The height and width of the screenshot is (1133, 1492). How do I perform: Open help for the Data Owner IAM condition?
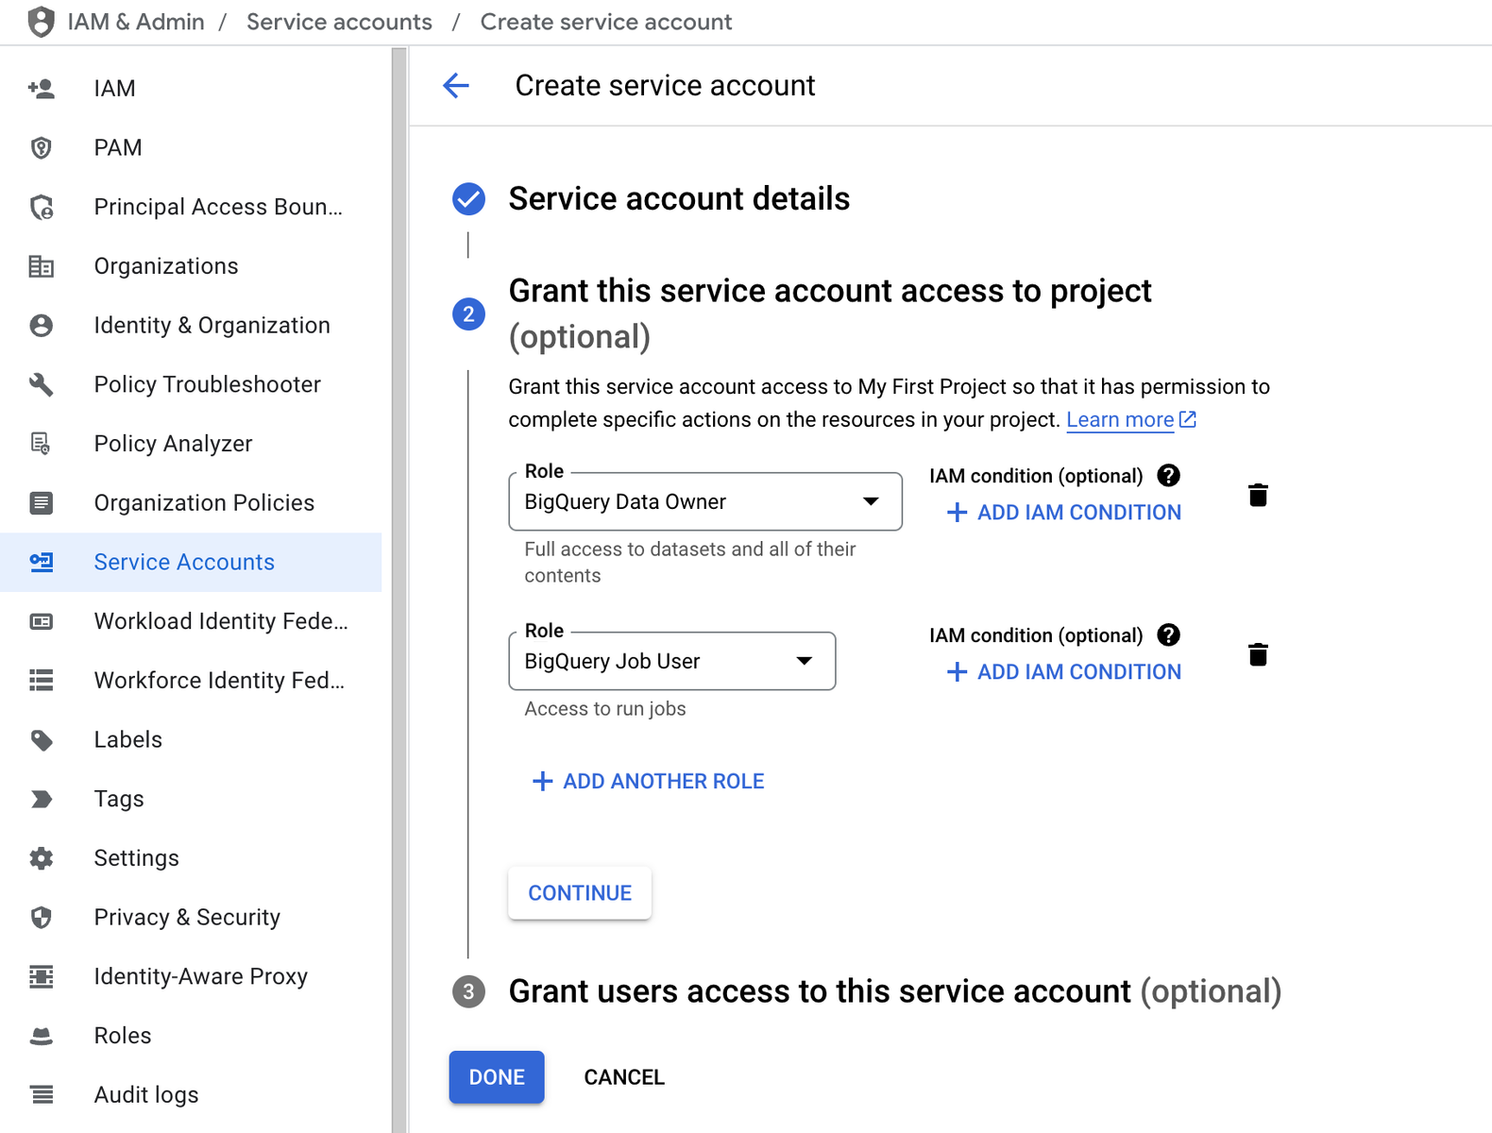pos(1168,476)
